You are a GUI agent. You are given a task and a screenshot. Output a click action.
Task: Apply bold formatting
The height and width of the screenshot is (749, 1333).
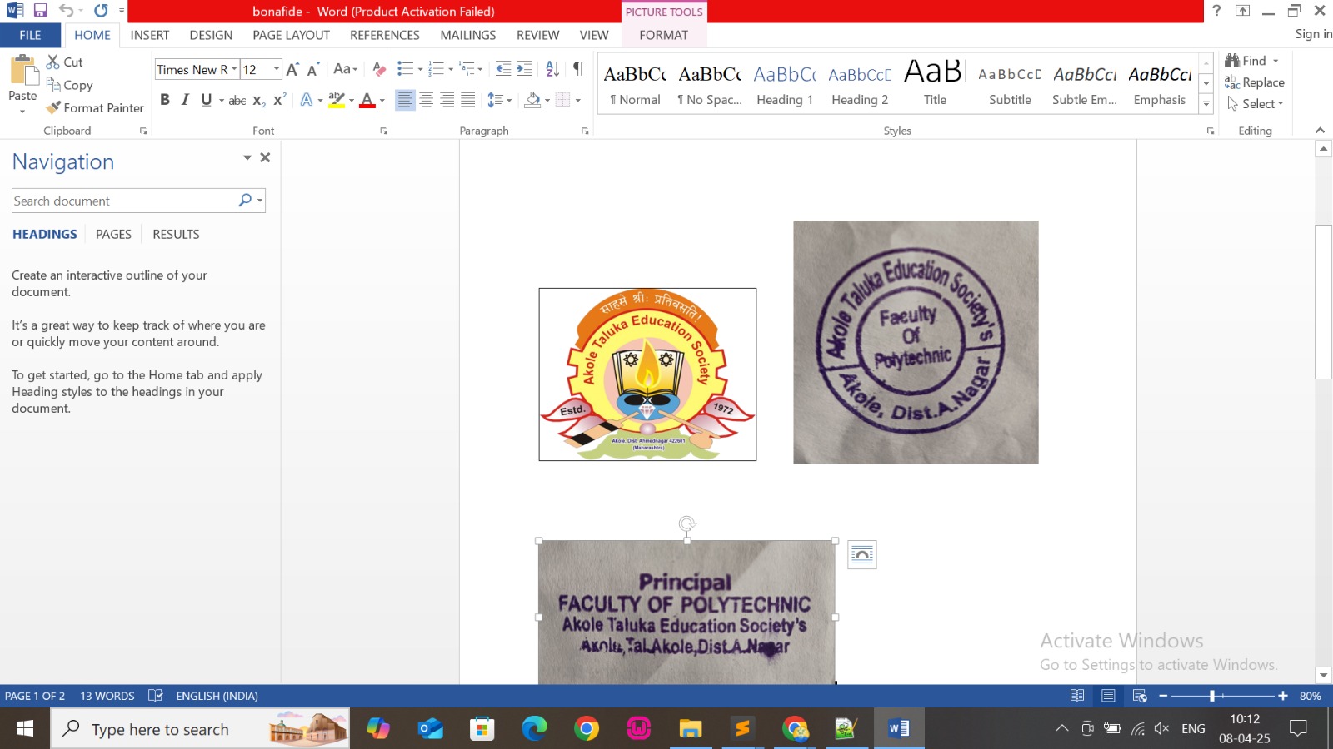click(164, 100)
